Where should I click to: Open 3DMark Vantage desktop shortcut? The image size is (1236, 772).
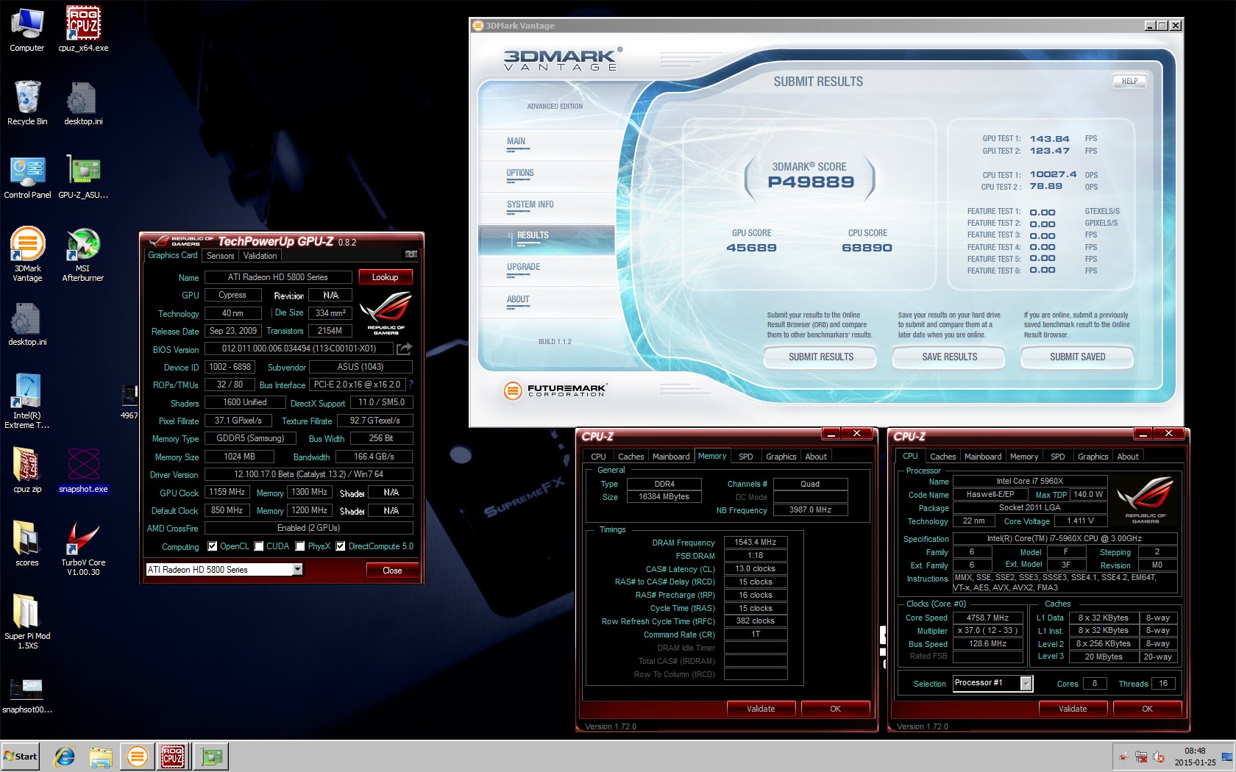(27, 254)
